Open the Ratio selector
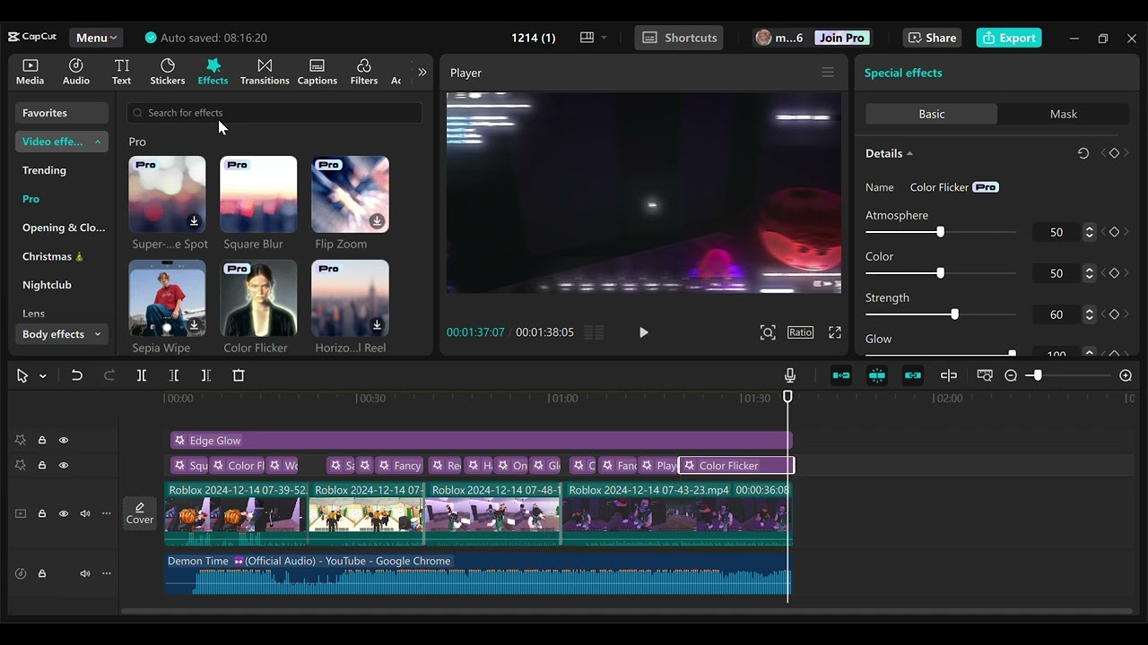Screen dimensions: 1148x645 800,332
